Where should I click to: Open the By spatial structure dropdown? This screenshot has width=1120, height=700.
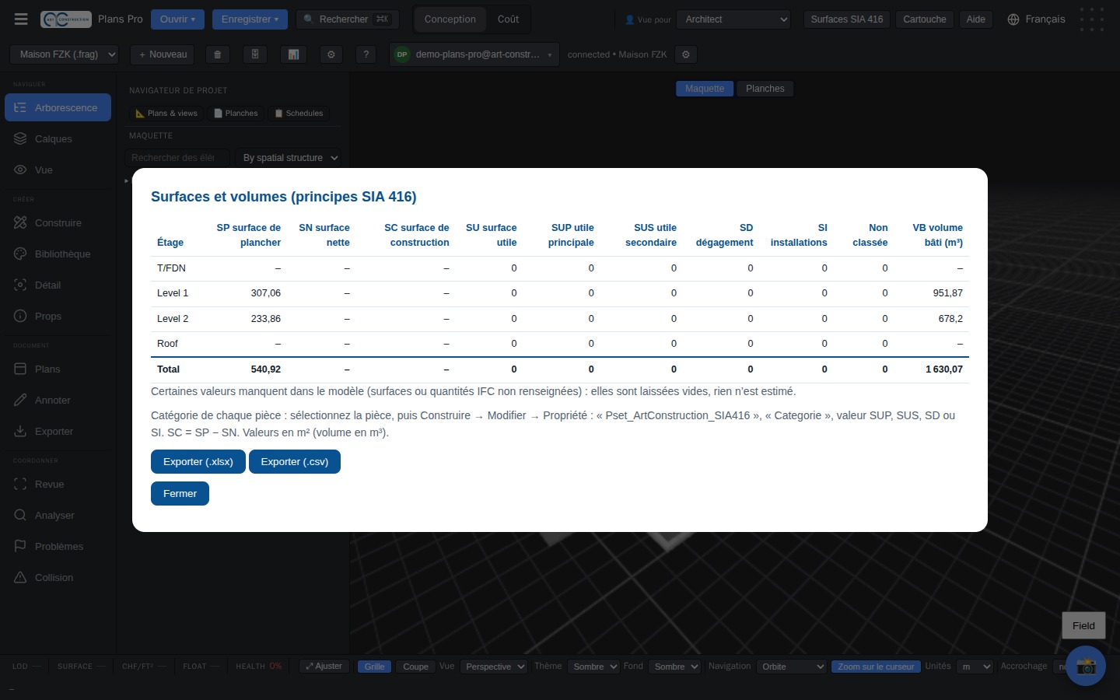coord(289,158)
